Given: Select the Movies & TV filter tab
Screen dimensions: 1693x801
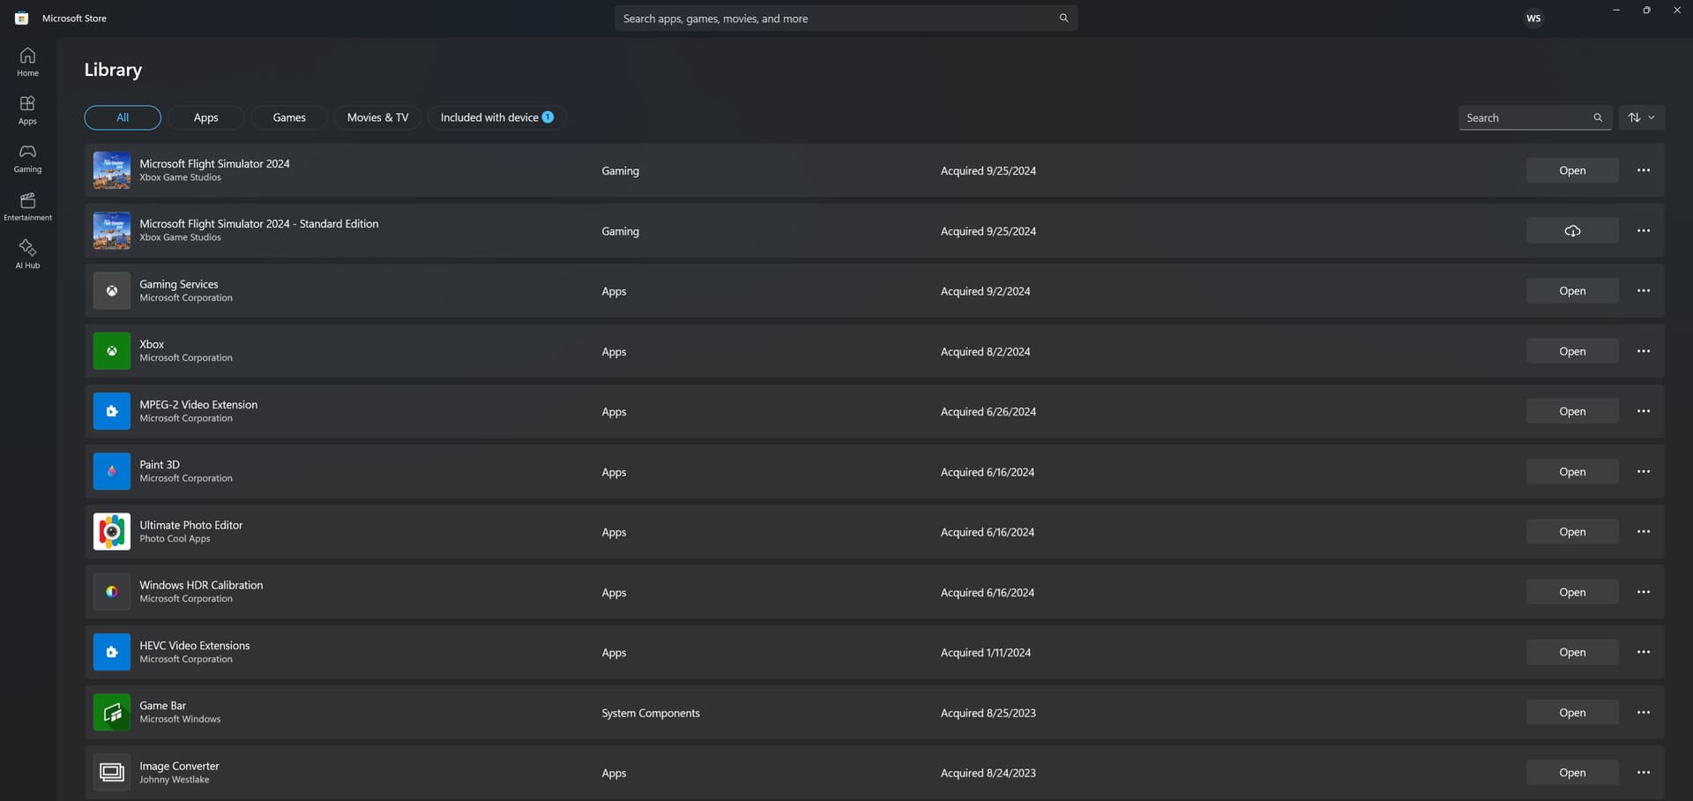Looking at the screenshot, I should pyautogui.click(x=377, y=117).
